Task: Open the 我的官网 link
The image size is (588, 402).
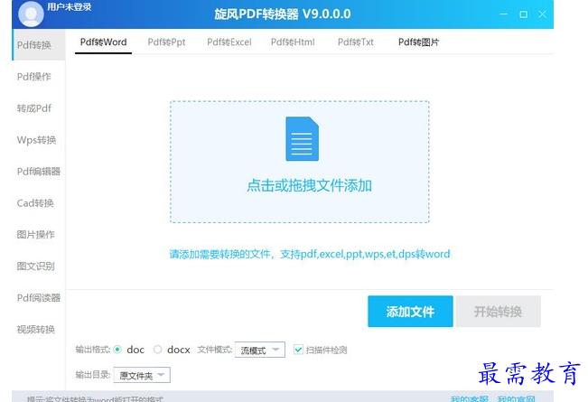Action: tap(516, 398)
